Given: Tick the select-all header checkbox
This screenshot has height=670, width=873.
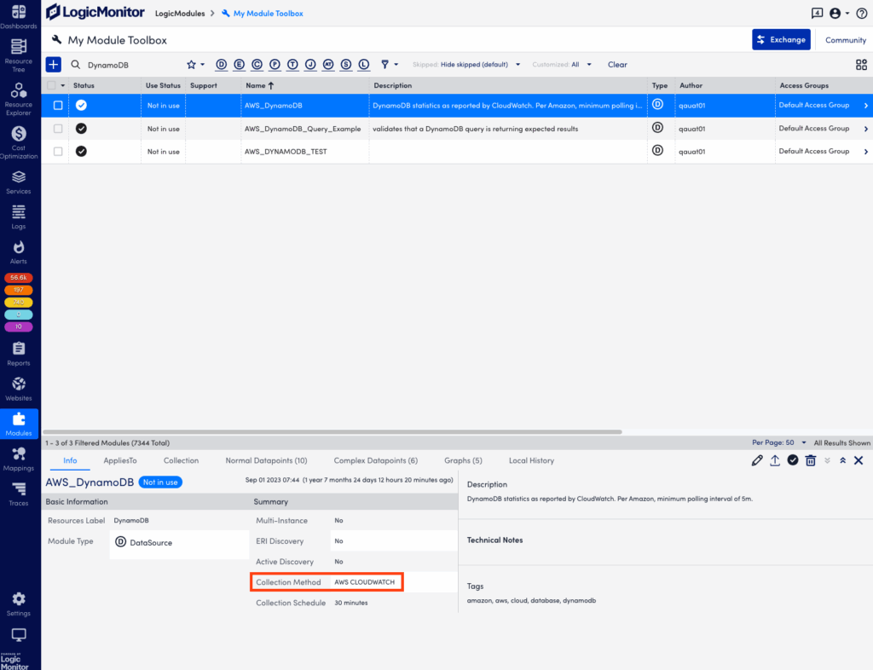Looking at the screenshot, I should (52, 85).
